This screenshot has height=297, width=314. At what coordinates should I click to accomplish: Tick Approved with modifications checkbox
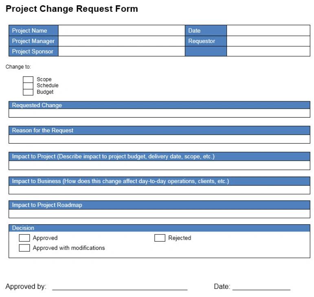click(24, 248)
